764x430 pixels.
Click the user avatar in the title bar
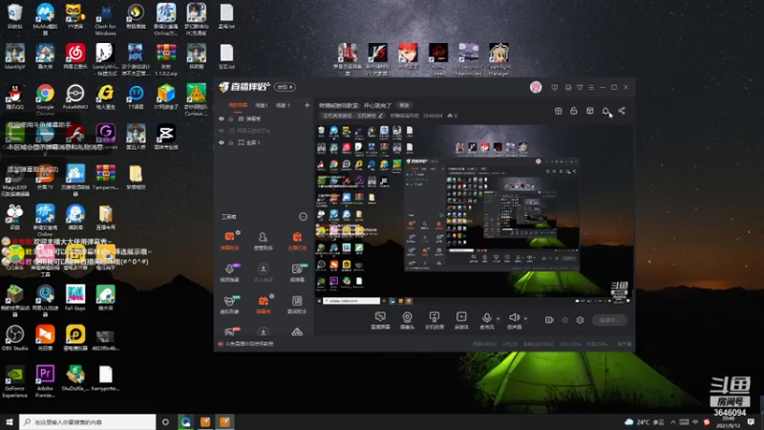(x=536, y=87)
